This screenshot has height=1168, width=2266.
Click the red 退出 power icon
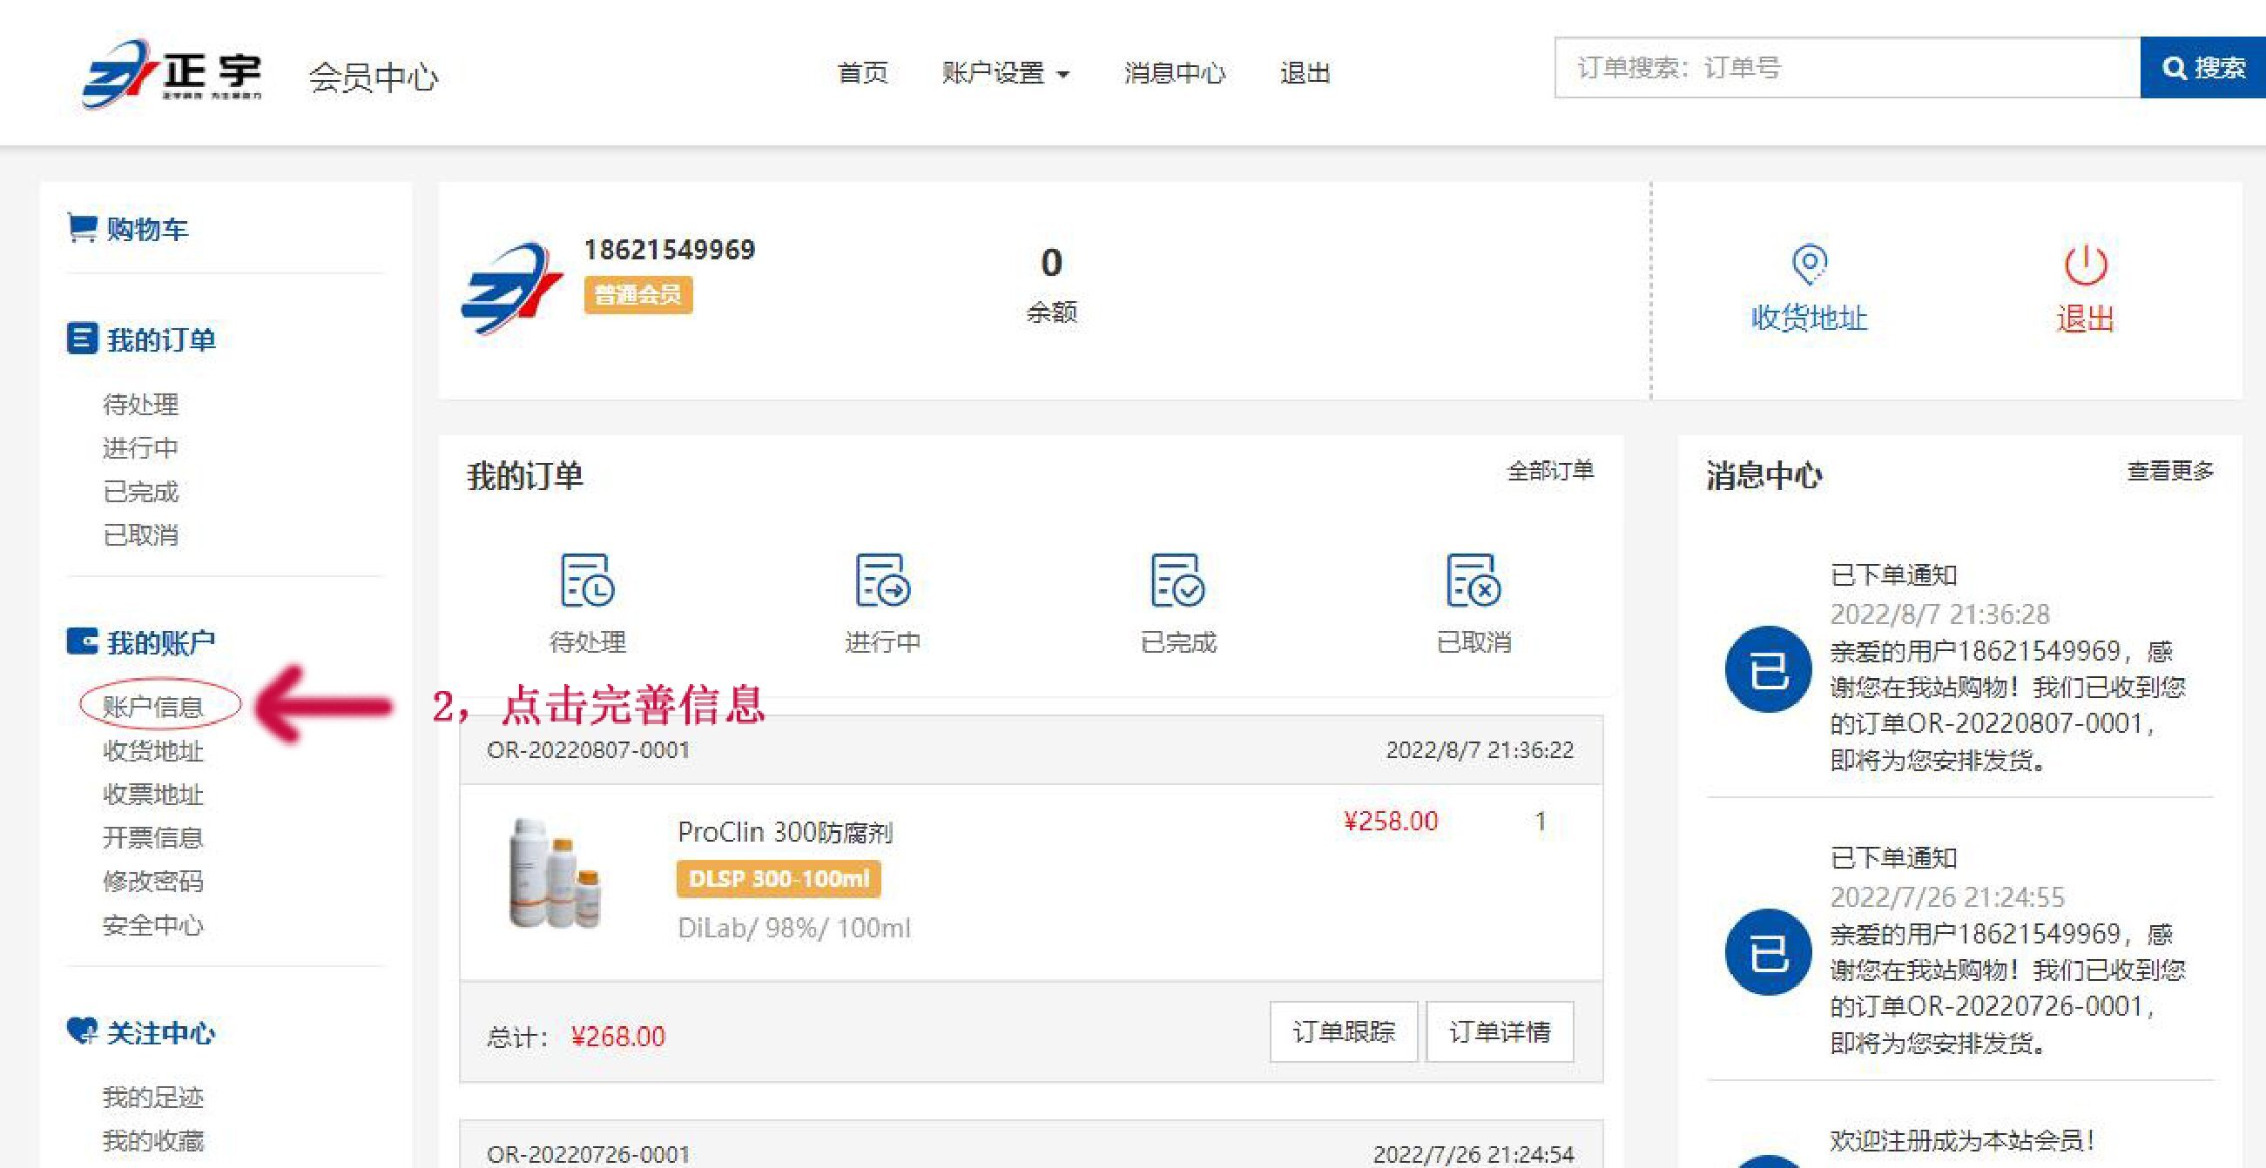point(2085,265)
